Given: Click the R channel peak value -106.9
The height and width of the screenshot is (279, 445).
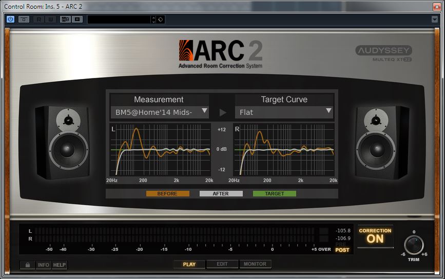Looking at the screenshot, I should tap(343, 238).
